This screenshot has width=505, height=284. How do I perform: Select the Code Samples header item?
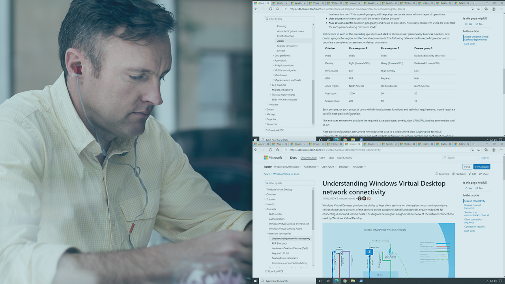pos(344,158)
